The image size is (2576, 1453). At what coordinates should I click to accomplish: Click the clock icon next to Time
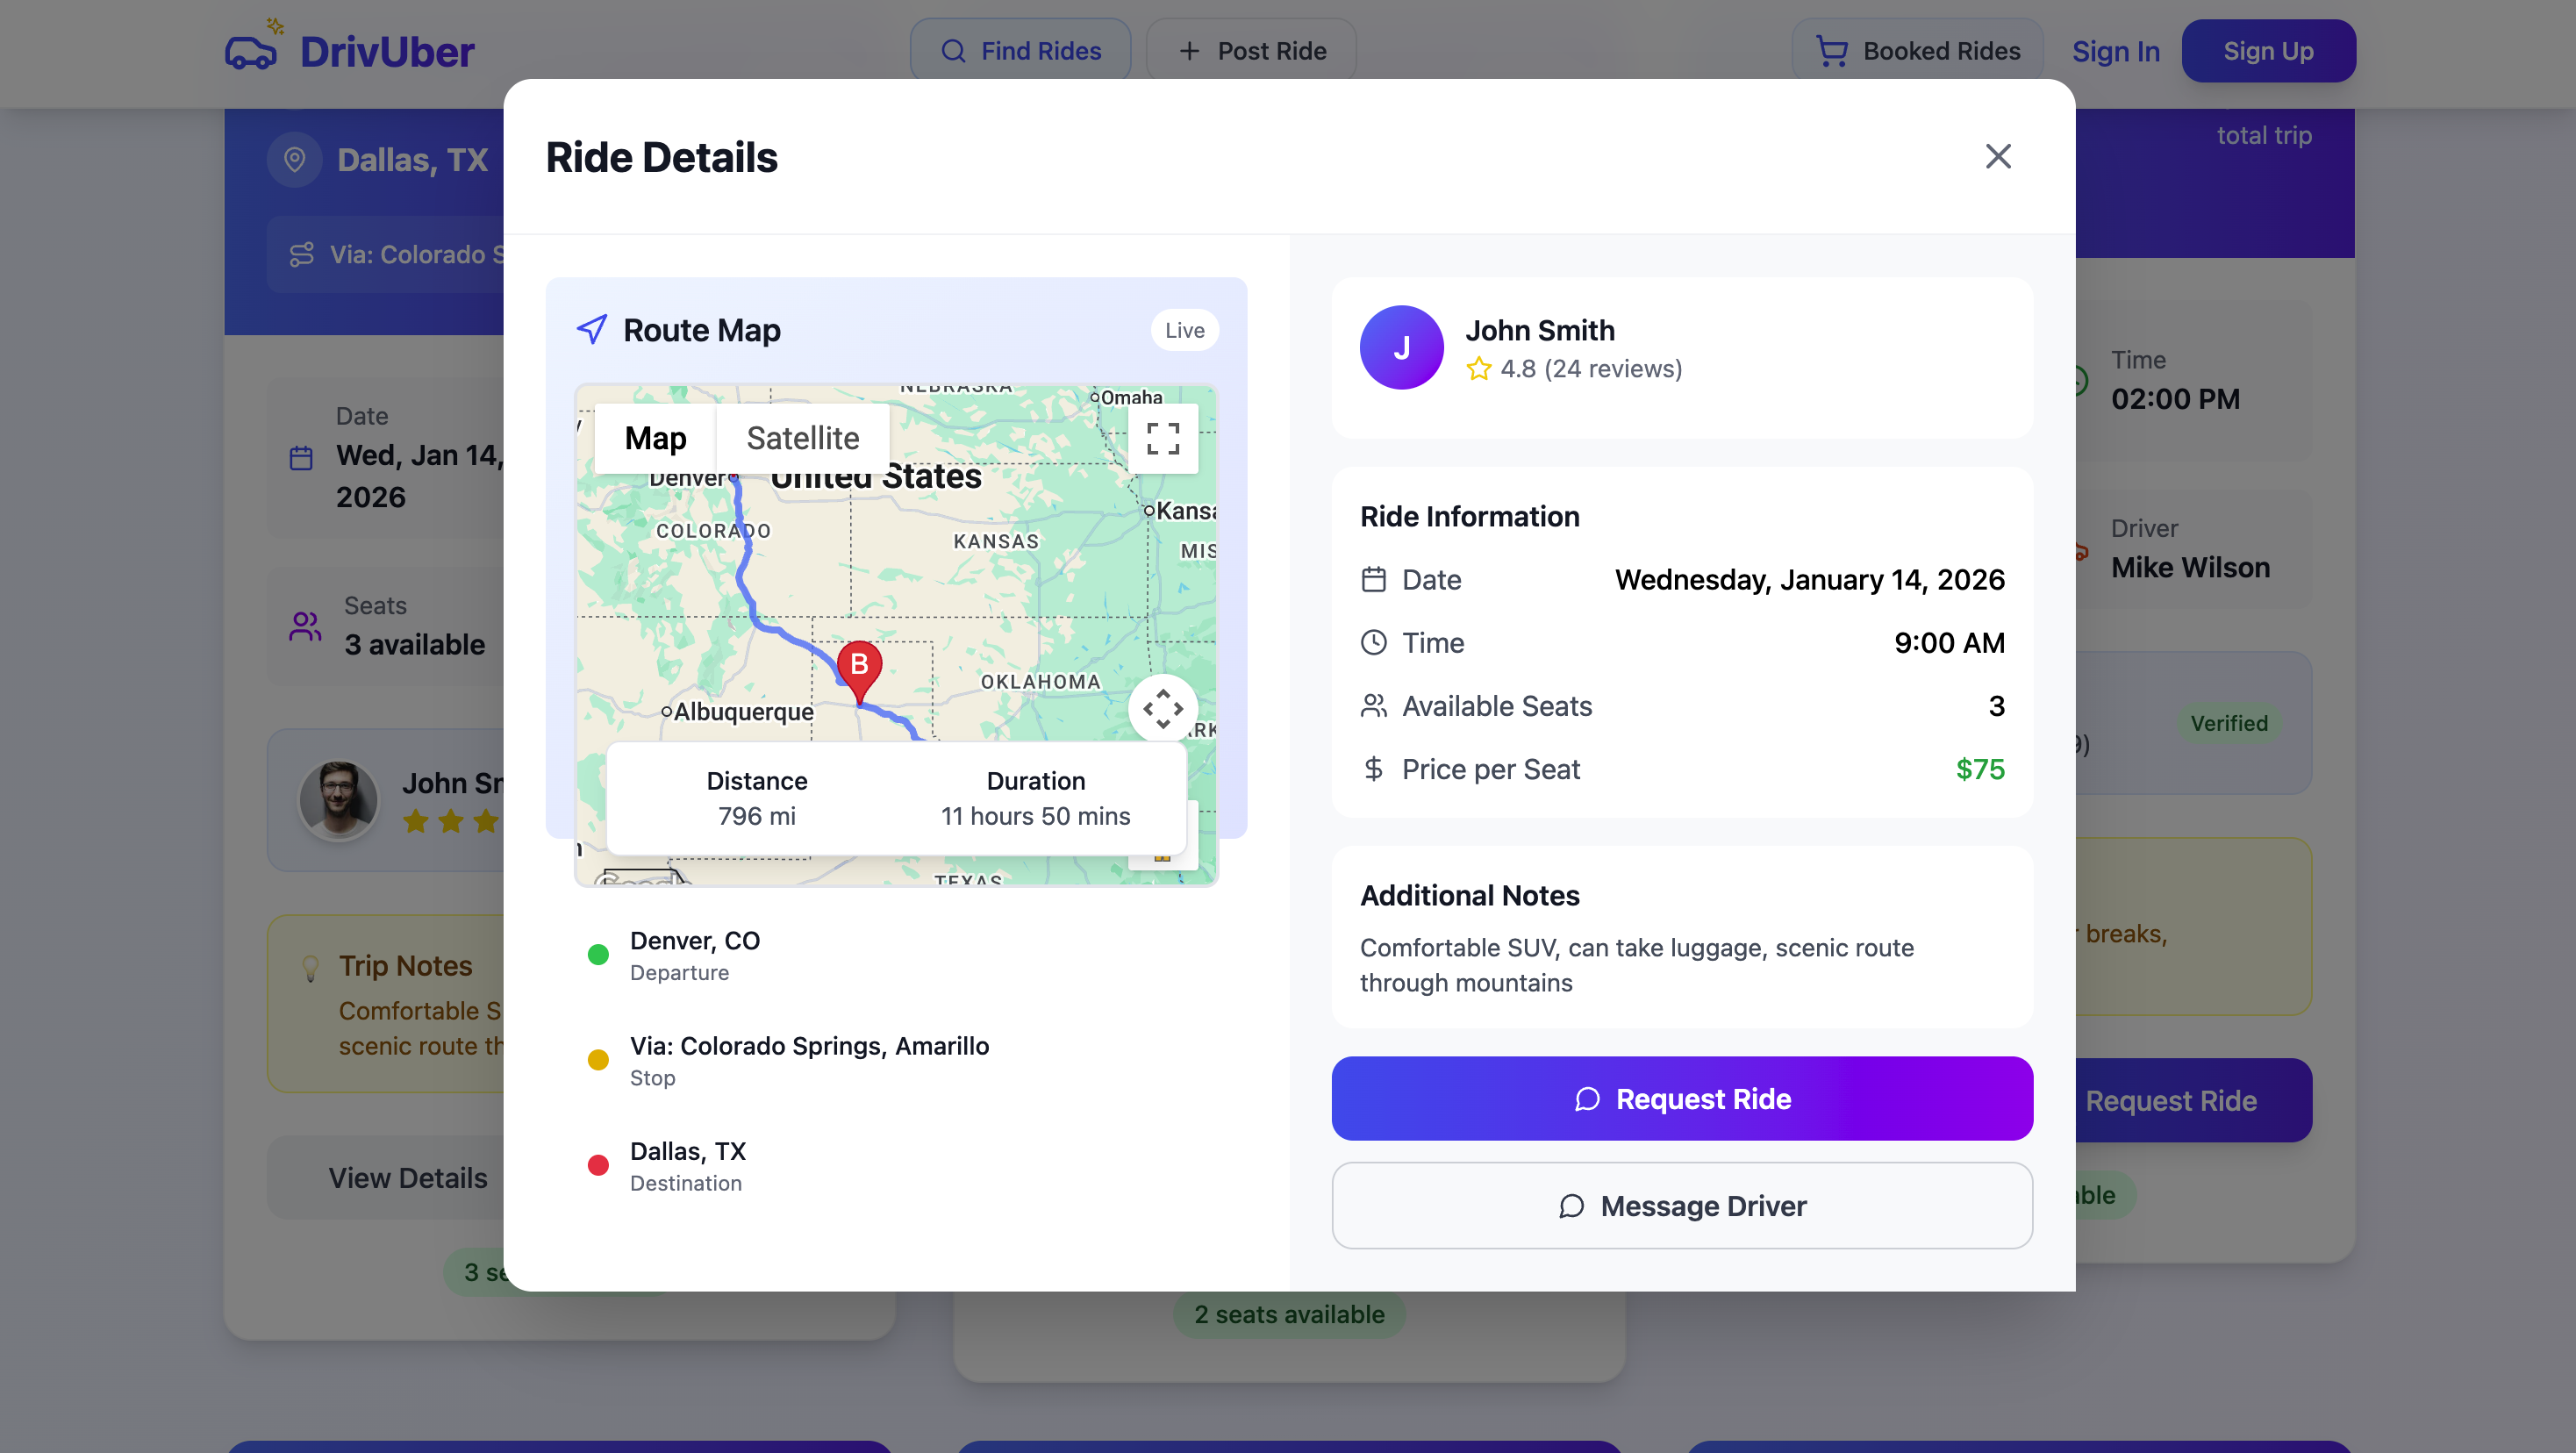click(1374, 643)
